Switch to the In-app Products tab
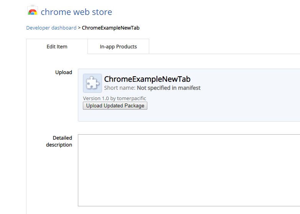300x214 pixels. pos(118,46)
